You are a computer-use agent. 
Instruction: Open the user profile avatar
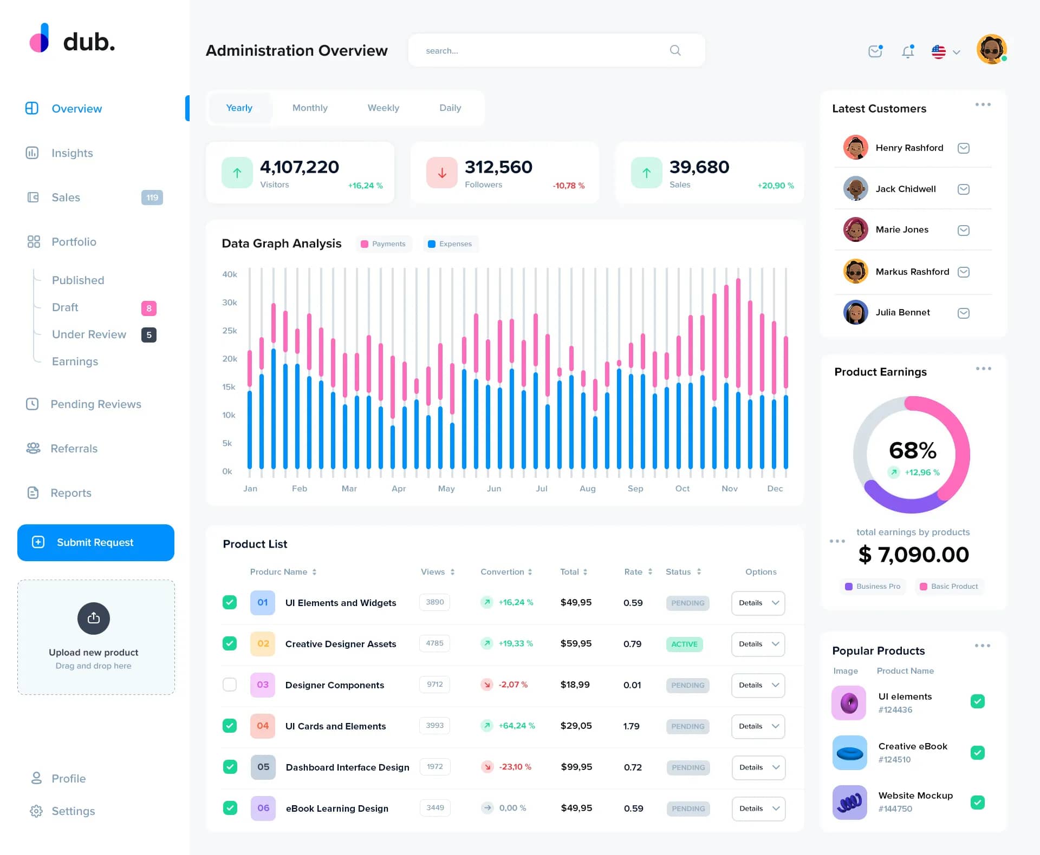click(x=991, y=50)
